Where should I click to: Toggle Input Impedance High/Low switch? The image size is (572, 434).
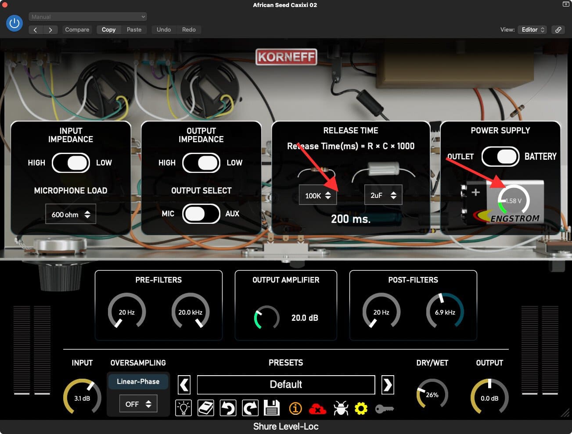(71, 163)
